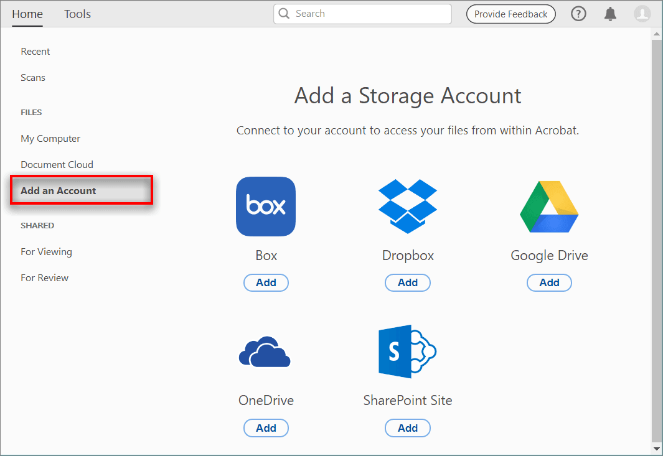
Task: Click the Google Drive logo icon
Action: (x=549, y=207)
